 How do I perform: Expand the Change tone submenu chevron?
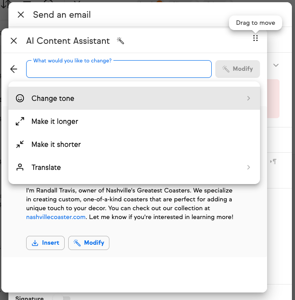pos(248,98)
